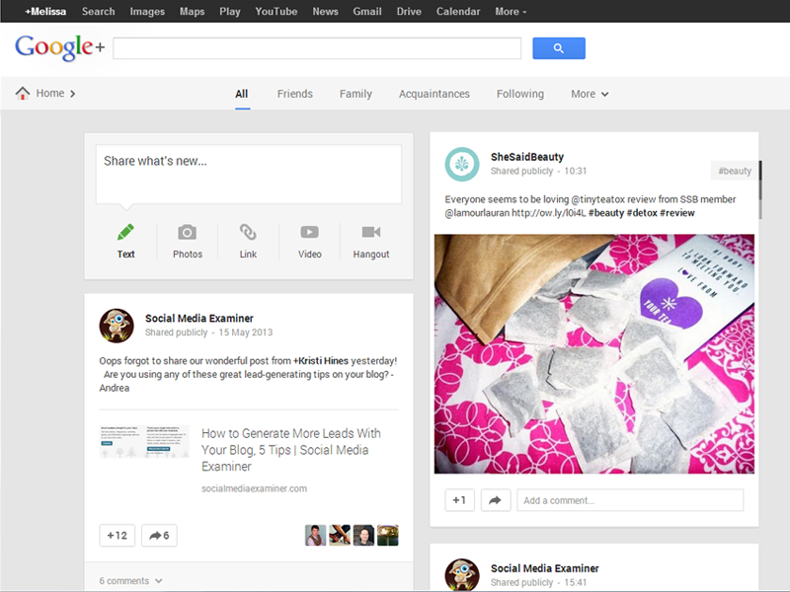Toggle +12 on the Social Media Examiner post
This screenshot has width=790, height=592.
click(117, 535)
